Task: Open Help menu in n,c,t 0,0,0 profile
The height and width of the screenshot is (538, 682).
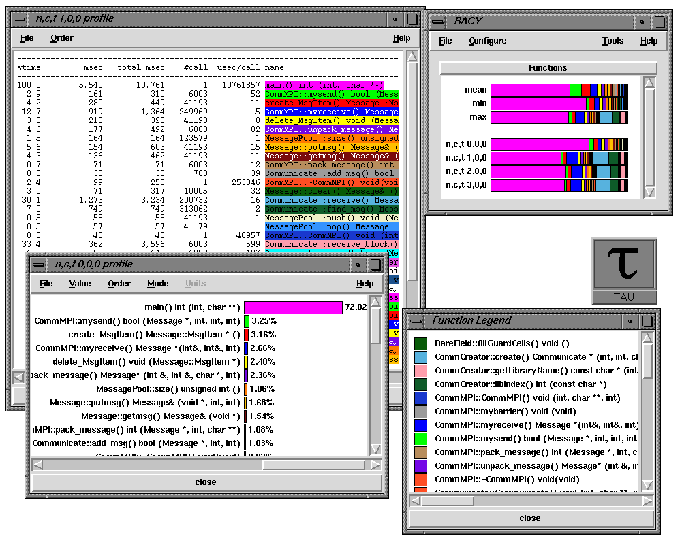Action: click(365, 284)
